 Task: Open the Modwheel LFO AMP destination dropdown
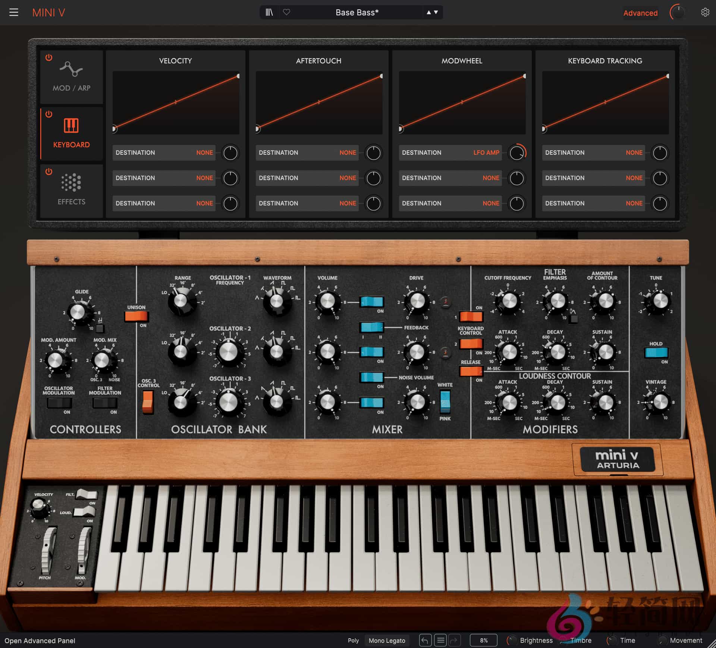450,152
